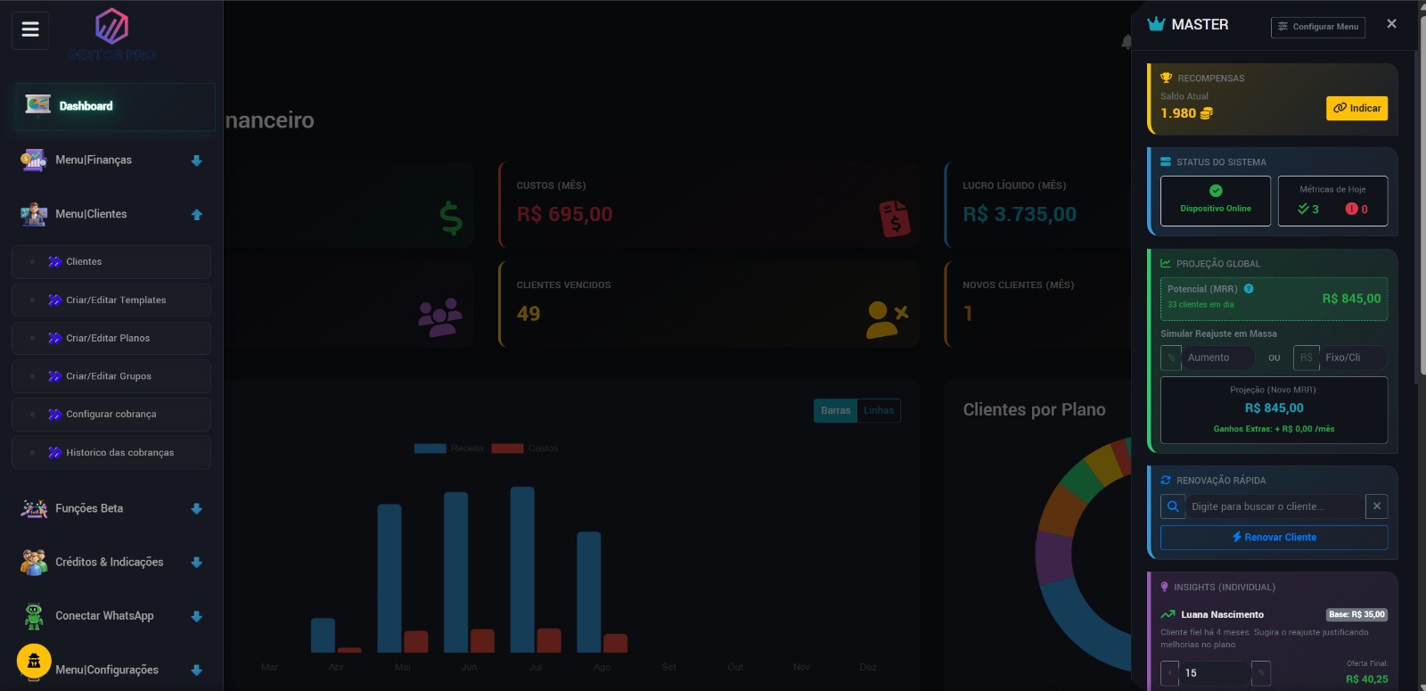This screenshot has height=691, width=1426.
Task: Open Criar/Editar Grupos submenu item
Action: coord(111,376)
